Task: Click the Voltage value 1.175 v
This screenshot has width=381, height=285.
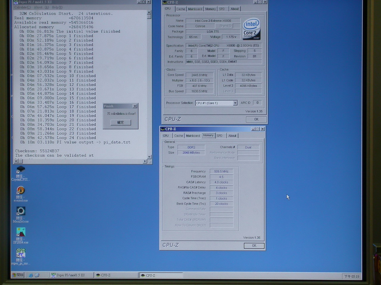Action: point(231,37)
